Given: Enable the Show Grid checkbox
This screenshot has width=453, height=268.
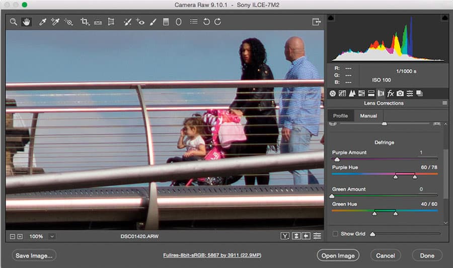Looking at the screenshot, I should click(335, 234).
